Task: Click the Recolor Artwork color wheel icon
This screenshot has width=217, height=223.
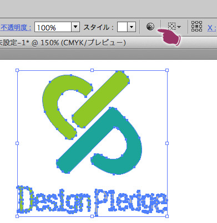Action: [x=150, y=27]
